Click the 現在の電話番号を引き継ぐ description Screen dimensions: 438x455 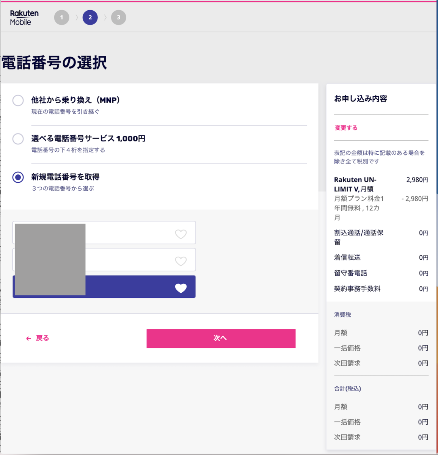[65, 112]
